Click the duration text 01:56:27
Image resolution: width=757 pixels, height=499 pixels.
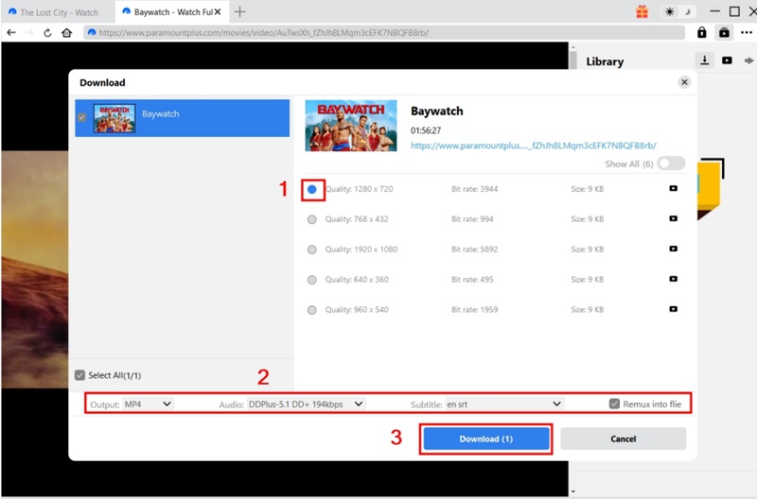tap(425, 130)
